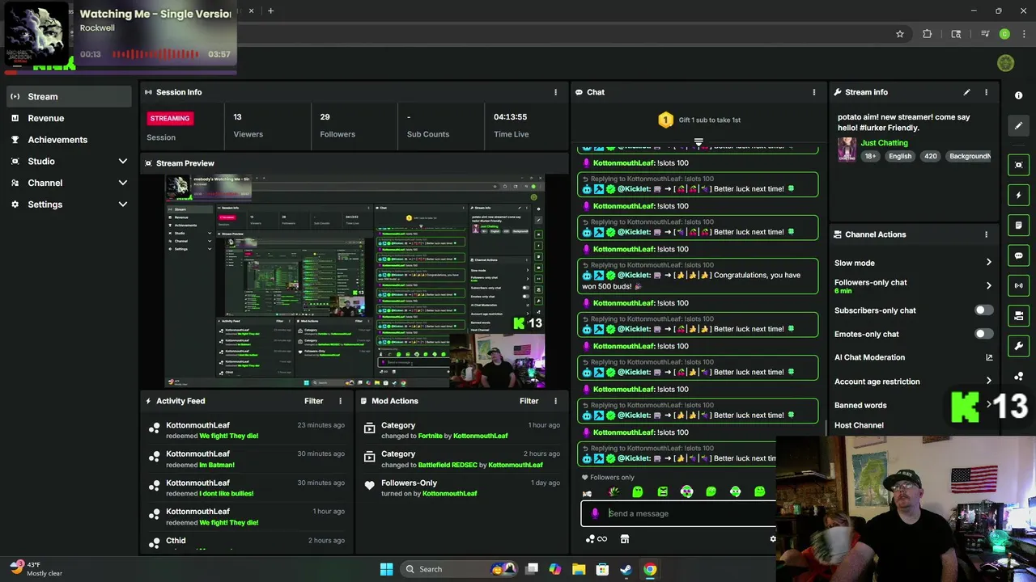The width and height of the screenshot is (1036, 582).
Task: Click the 420 stream tag
Action: click(x=931, y=156)
